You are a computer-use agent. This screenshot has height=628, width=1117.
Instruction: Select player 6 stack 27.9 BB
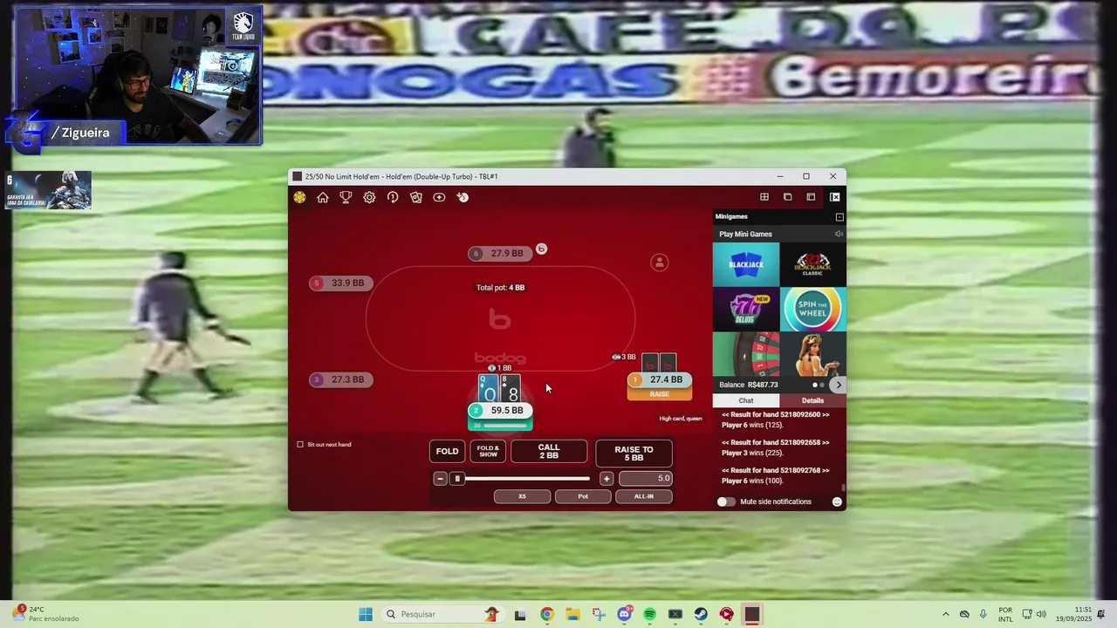point(499,254)
